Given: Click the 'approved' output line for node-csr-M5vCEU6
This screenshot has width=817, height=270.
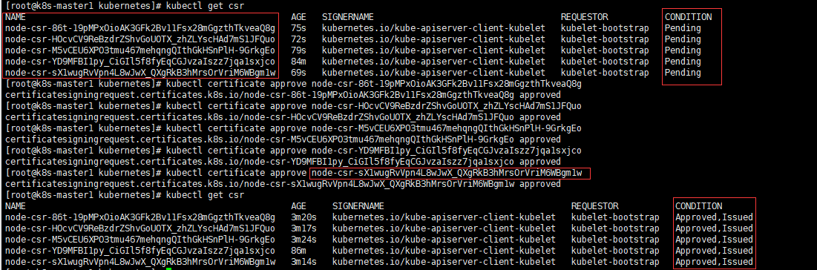Looking at the screenshot, I should (283, 139).
